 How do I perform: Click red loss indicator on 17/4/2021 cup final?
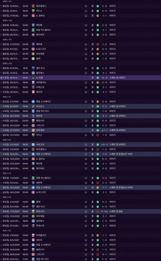point(97,211)
